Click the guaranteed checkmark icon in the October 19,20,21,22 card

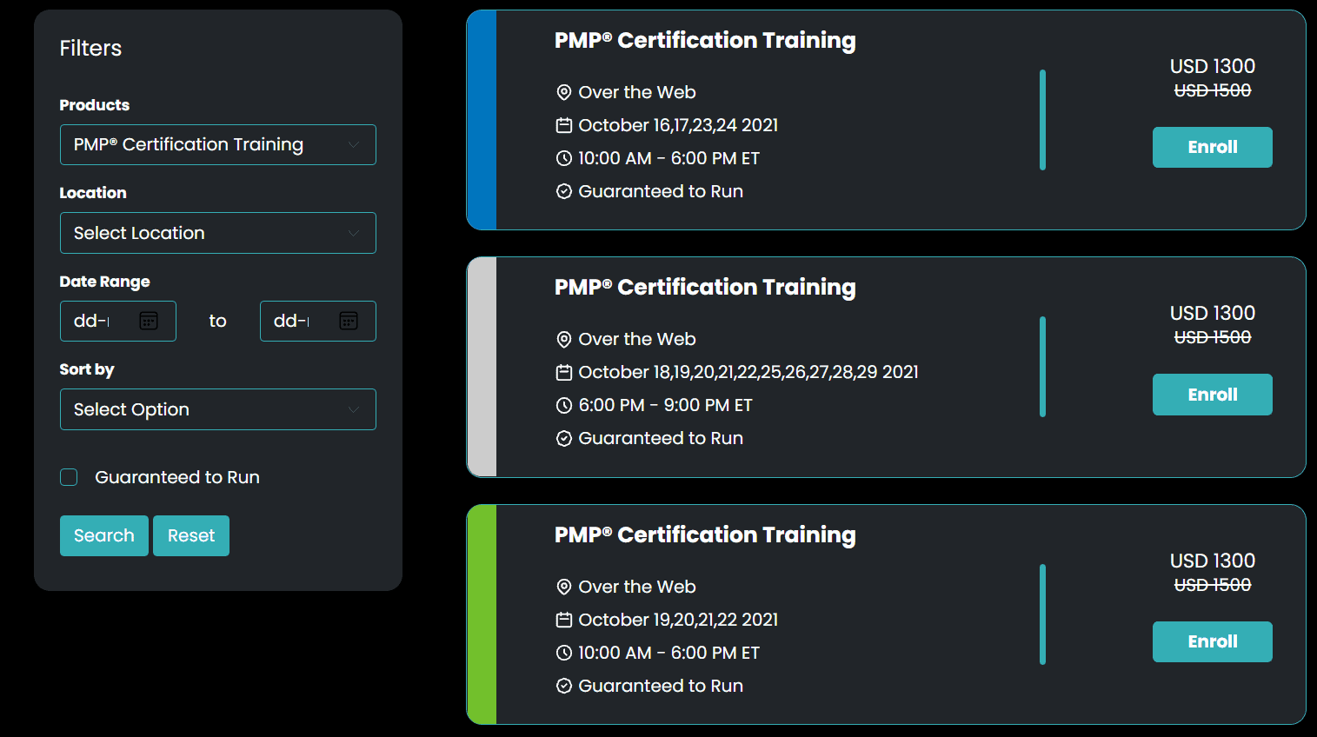tap(564, 686)
